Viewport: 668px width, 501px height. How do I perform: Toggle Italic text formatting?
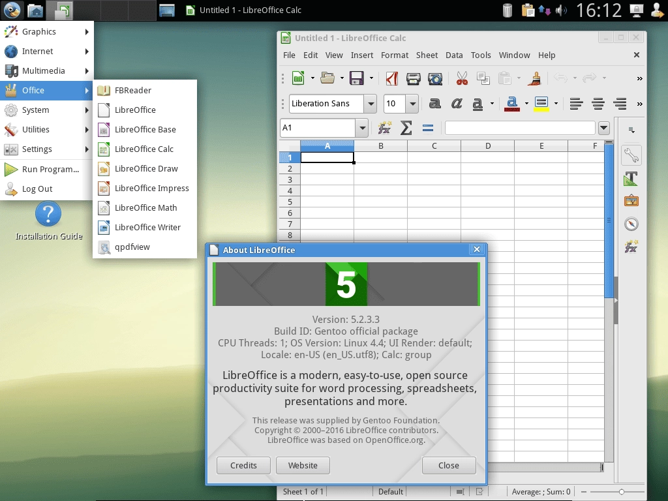[457, 104]
